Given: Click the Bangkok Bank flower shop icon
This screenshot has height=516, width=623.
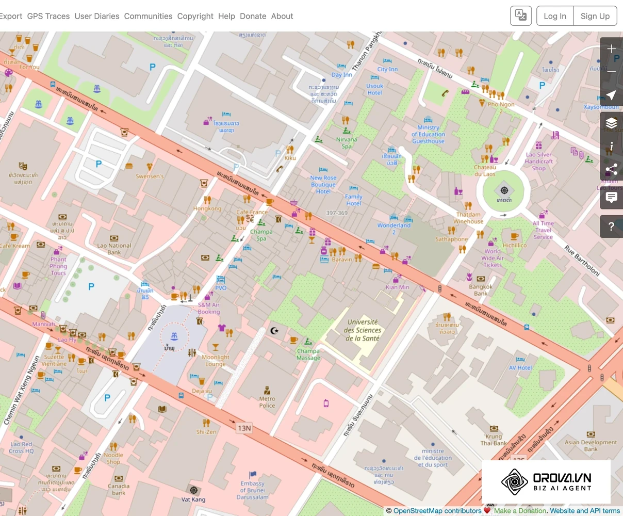Looking at the screenshot, I should coord(469,278).
